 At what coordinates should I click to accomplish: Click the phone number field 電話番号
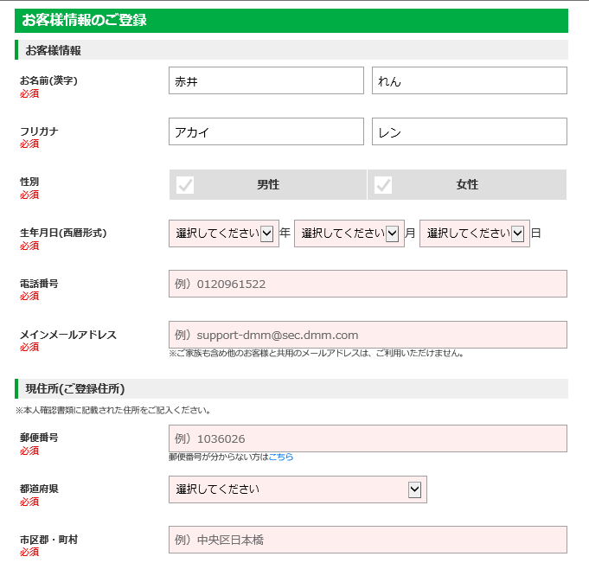[x=368, y=284]
